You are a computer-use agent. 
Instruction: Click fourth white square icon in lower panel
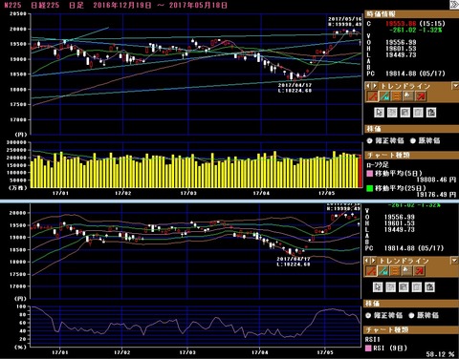[417, 286]
